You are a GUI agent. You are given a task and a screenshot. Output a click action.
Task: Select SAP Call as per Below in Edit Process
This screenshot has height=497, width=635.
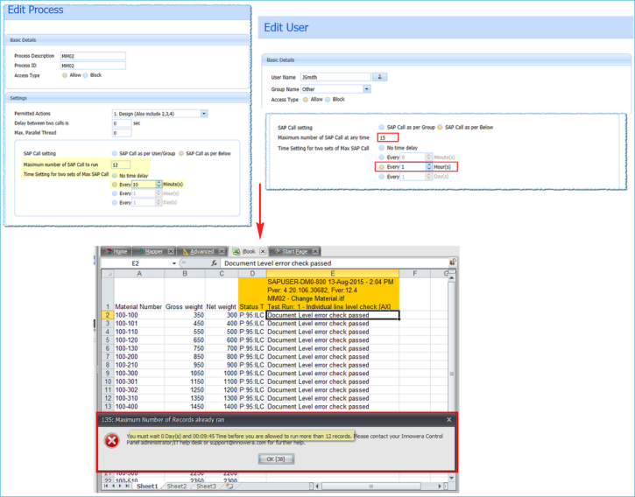tap(181, 153)
